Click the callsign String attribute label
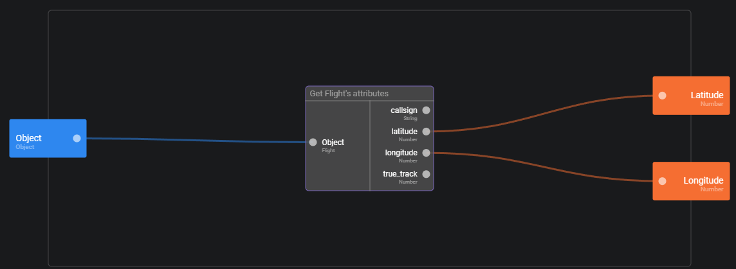The image size is (736, 269). click(403, 111)
